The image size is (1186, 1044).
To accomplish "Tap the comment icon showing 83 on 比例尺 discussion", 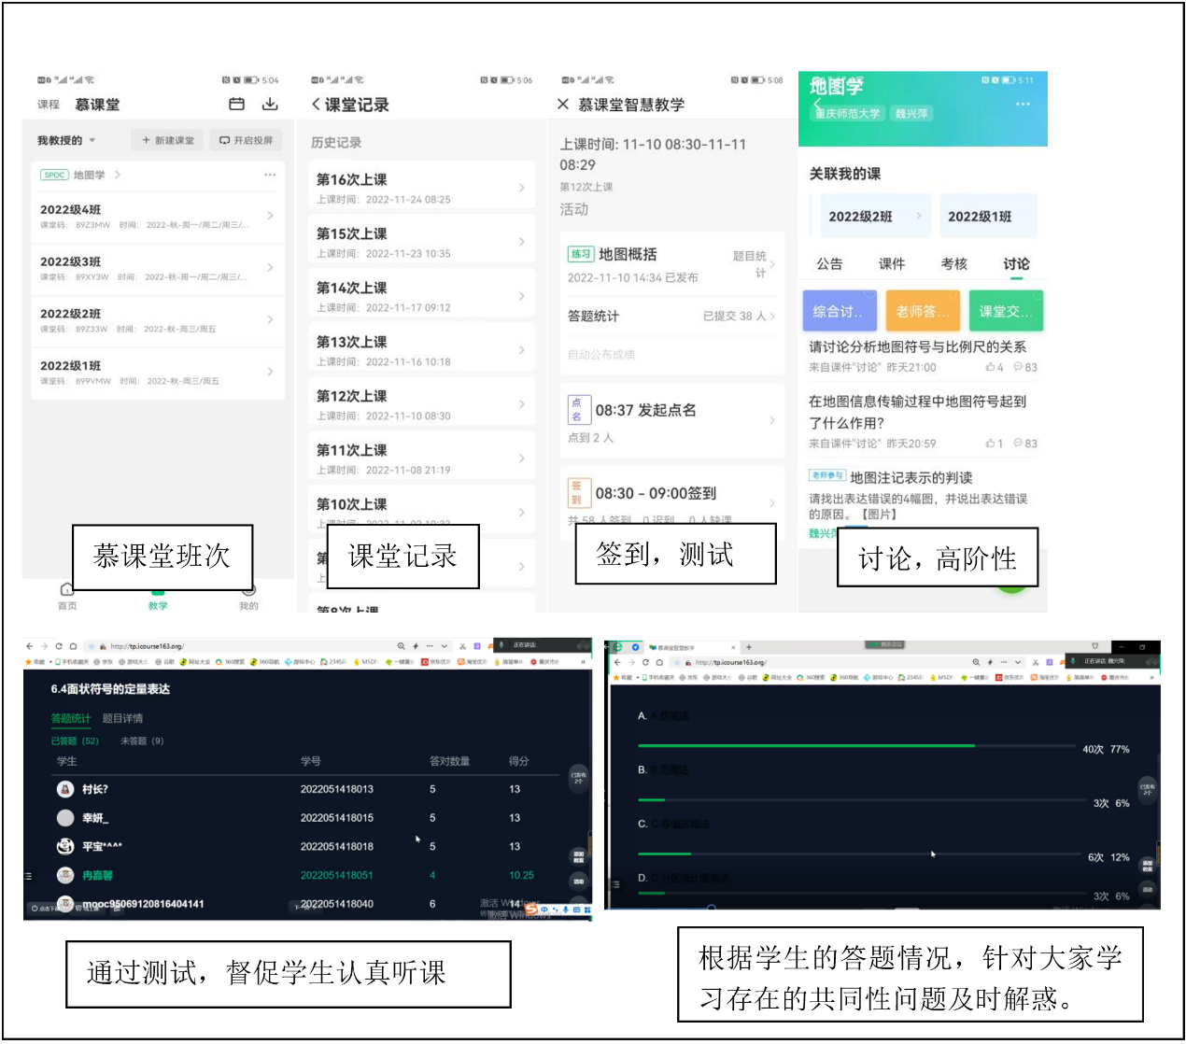I will (x=1018, y=367).
